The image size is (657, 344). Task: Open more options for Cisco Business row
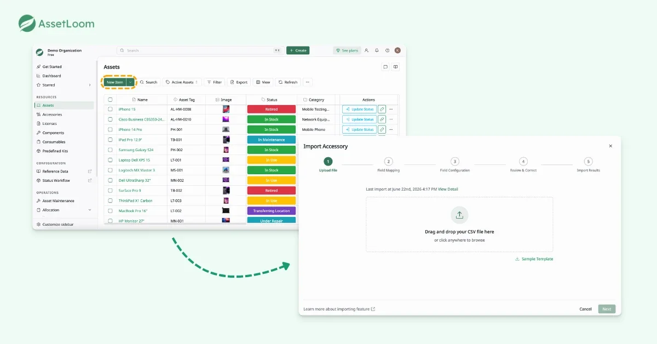click(x=391, y=119)
